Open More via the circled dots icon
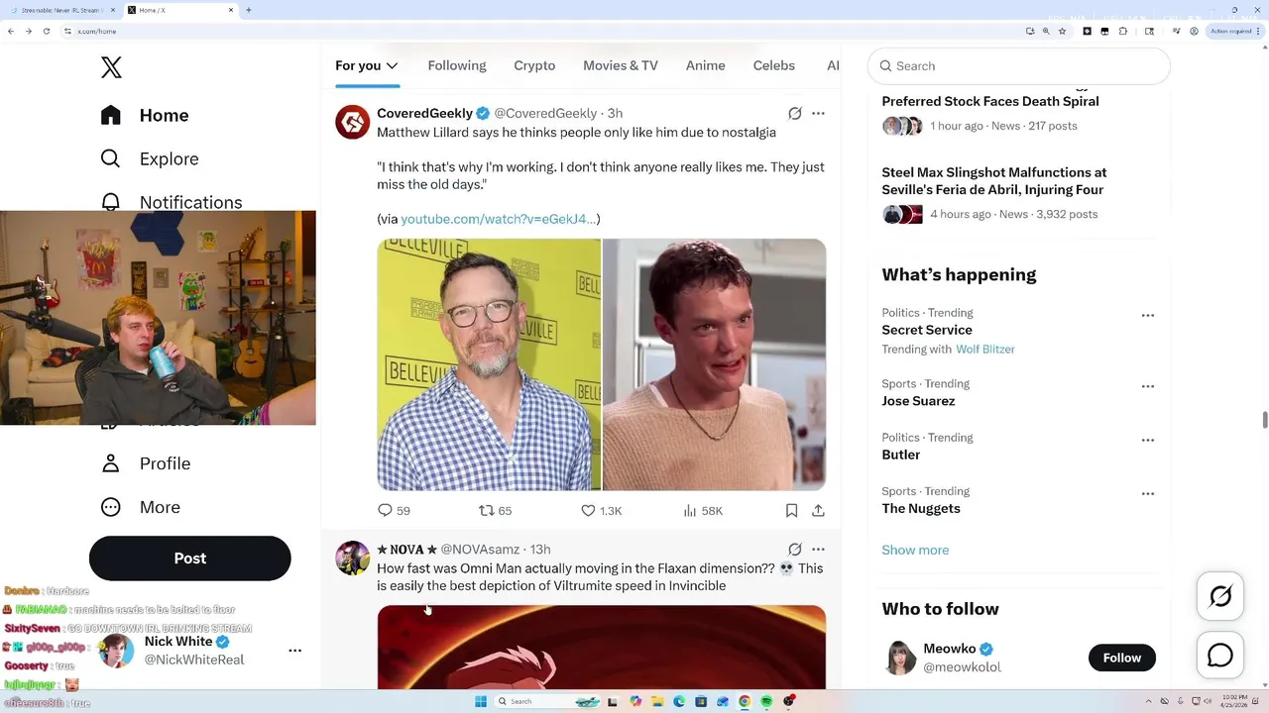 click(x=111, y=507)
